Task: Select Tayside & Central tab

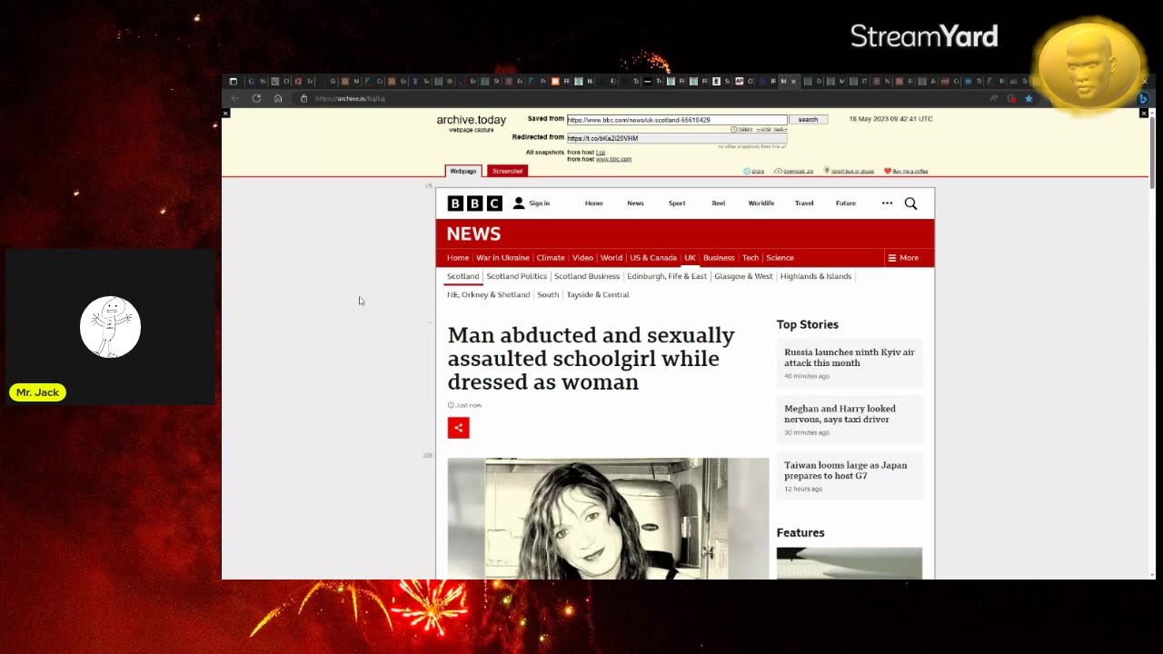Action: pos(598,294)
